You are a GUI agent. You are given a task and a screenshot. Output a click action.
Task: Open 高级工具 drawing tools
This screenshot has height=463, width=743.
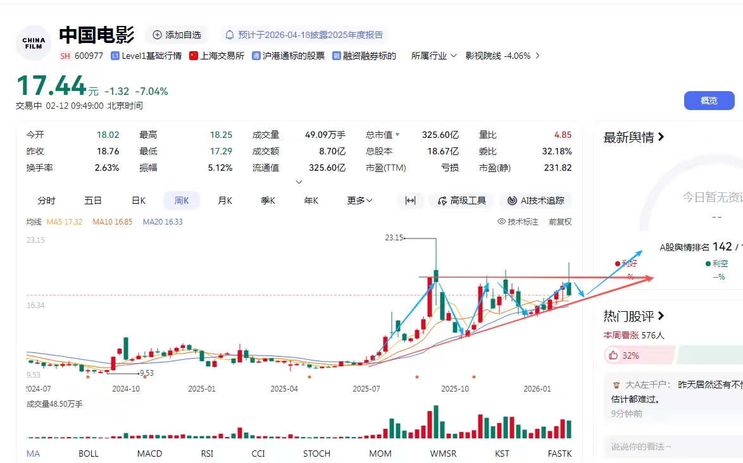pos(461,201)
